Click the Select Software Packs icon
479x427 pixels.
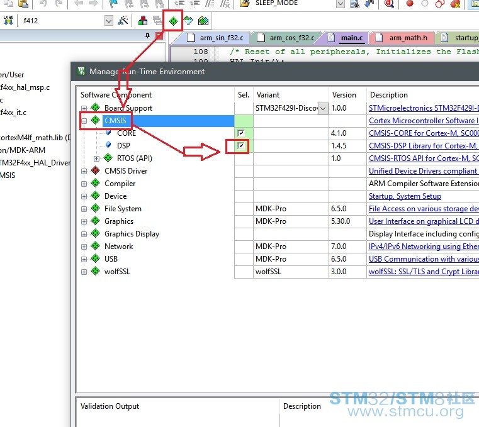pyautogui.click(x=188, y=21)
